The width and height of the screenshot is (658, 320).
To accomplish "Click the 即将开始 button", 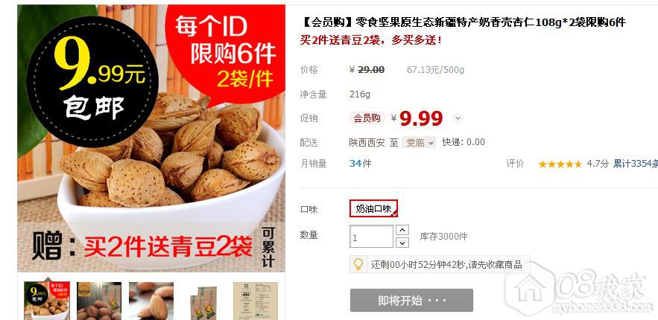I will pos(411,301).
